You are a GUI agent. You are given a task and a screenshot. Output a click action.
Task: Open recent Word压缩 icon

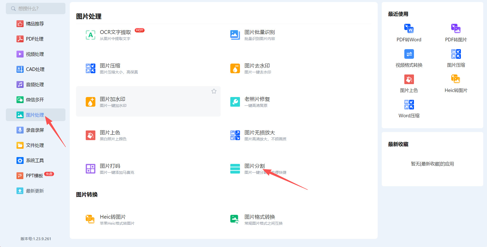click(409, 105)
